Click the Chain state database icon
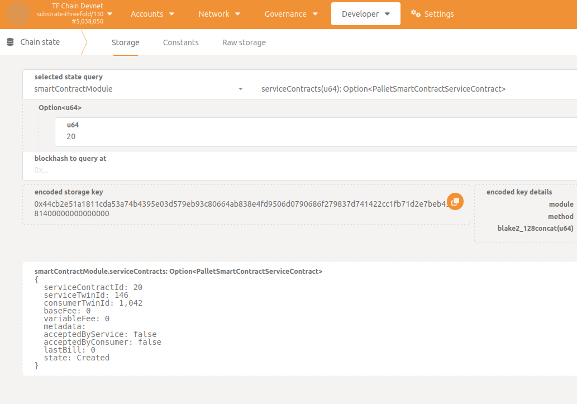 click(x=10, y=42)
